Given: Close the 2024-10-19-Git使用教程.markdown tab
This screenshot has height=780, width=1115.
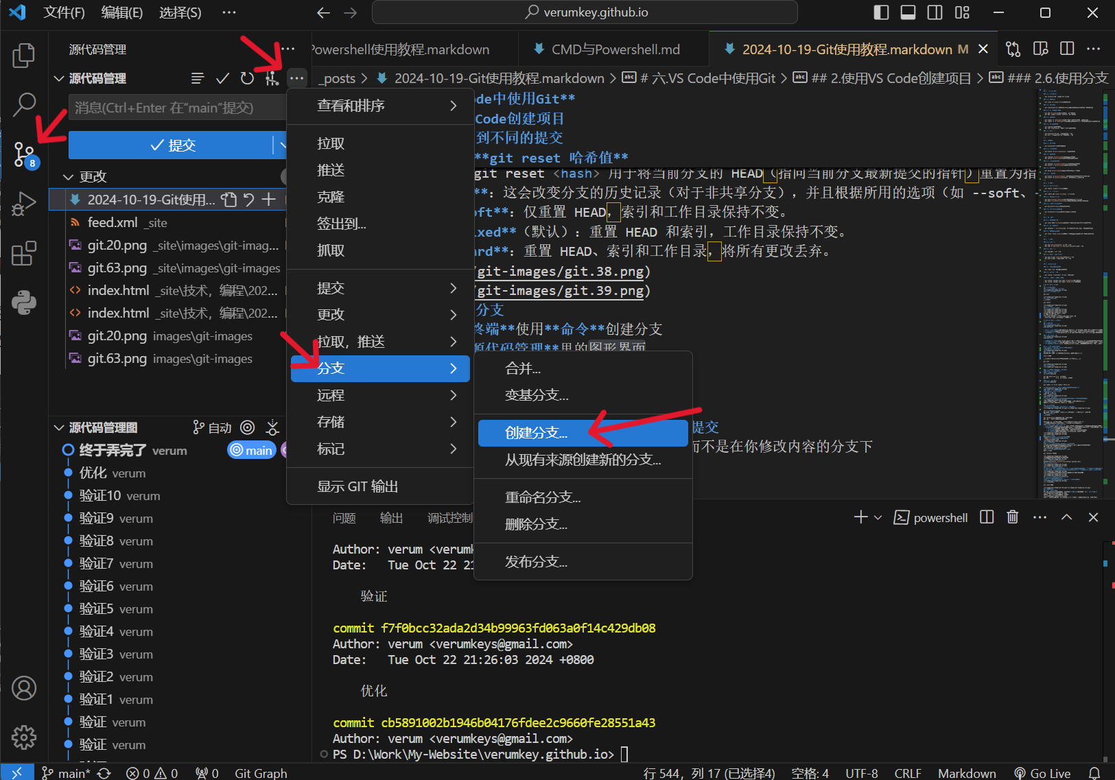Looking at the screenshot, I should [983, 49].
